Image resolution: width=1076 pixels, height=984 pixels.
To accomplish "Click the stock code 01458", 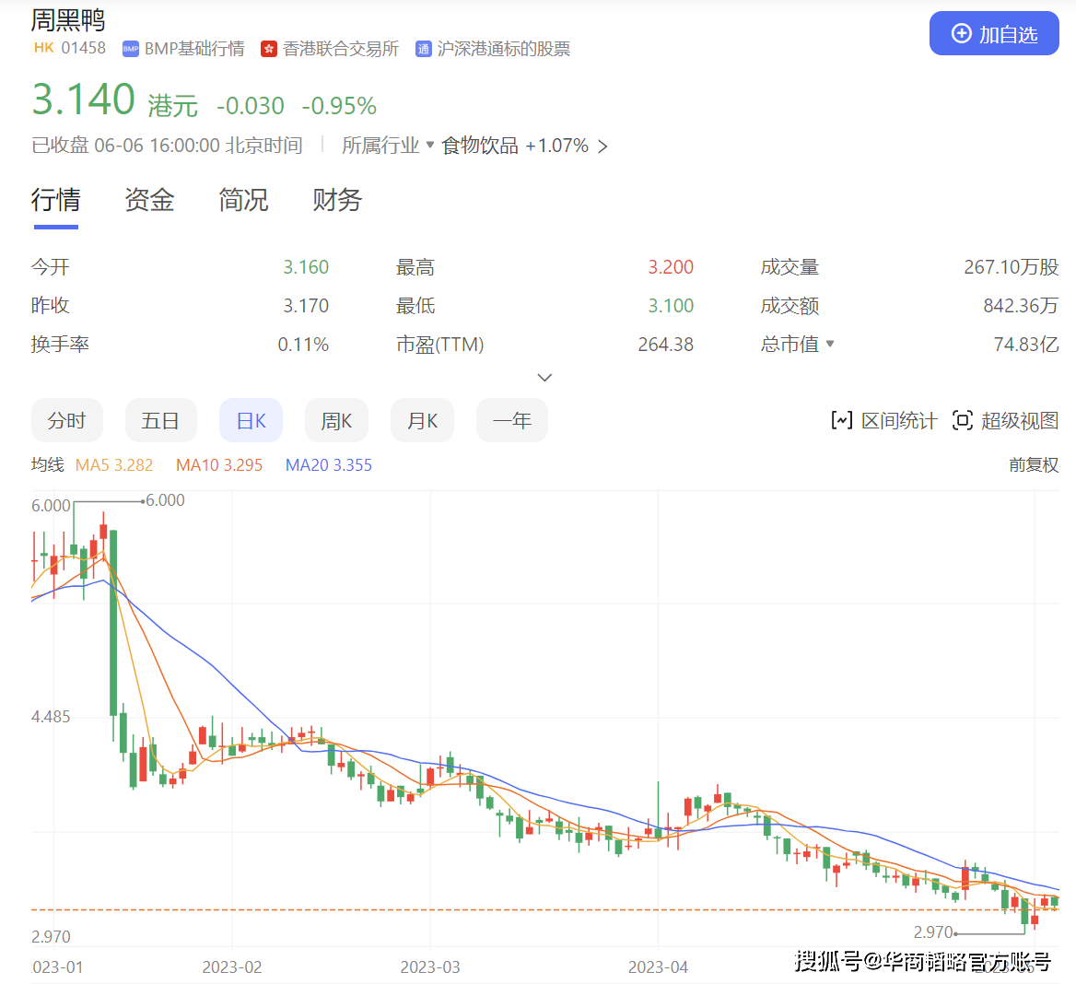I will tap(84, 48).
